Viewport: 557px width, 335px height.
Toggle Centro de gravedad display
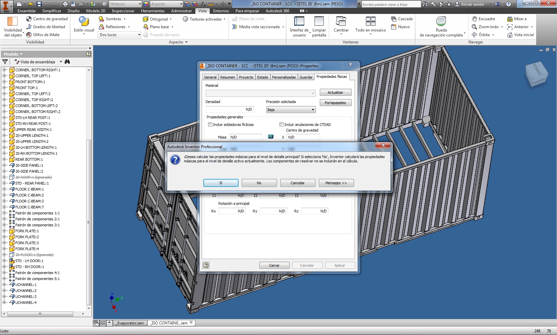coord(47,19)
